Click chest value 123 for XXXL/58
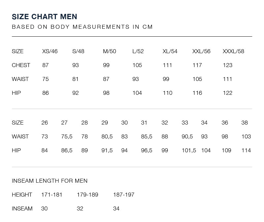Image resolution: width=264 pixels, height=222 pixels. click(x=228, y=65)
